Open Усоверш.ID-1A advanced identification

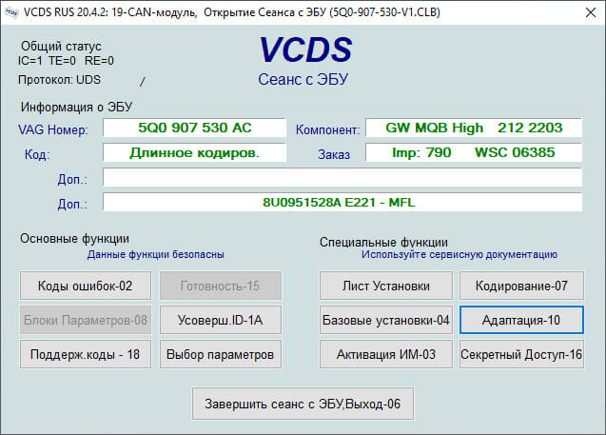[221, 320]
